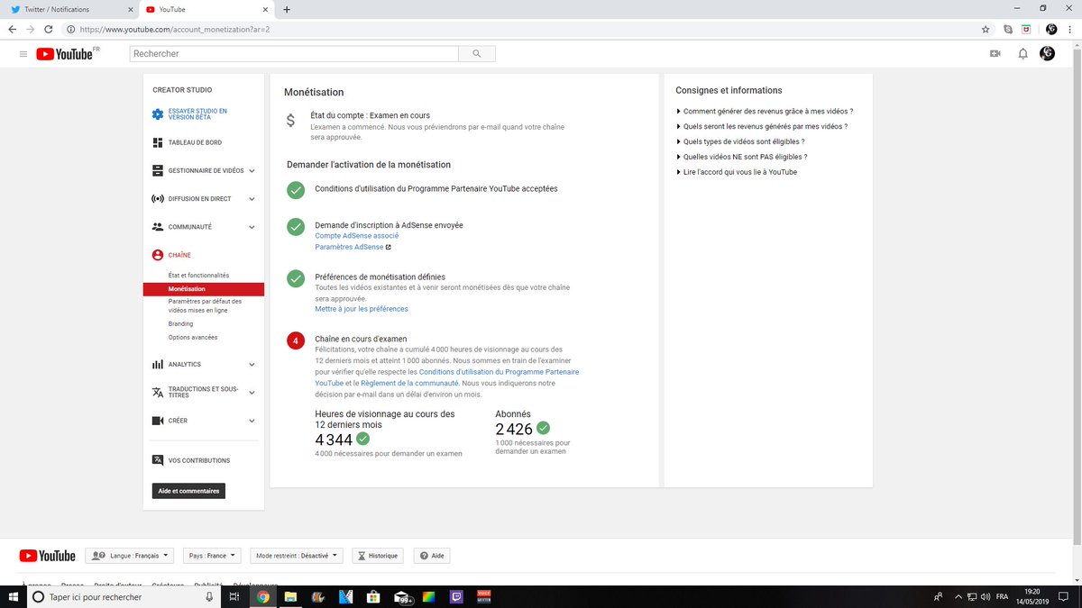The width and height of the screenshot is (1082, 608).
Task: Click the Chaîne account icon
Action: (157, 255)
